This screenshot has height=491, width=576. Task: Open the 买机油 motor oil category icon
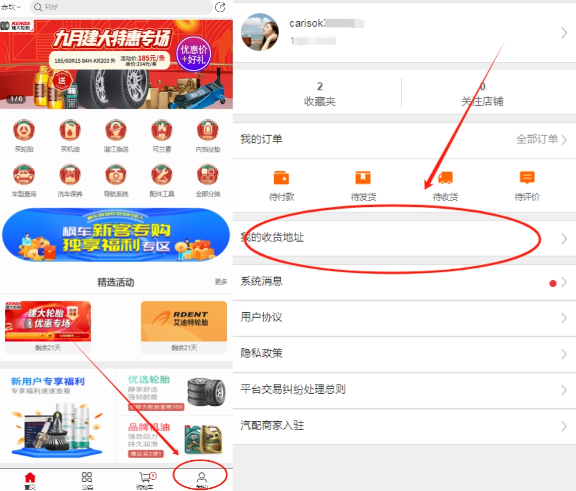69,129
